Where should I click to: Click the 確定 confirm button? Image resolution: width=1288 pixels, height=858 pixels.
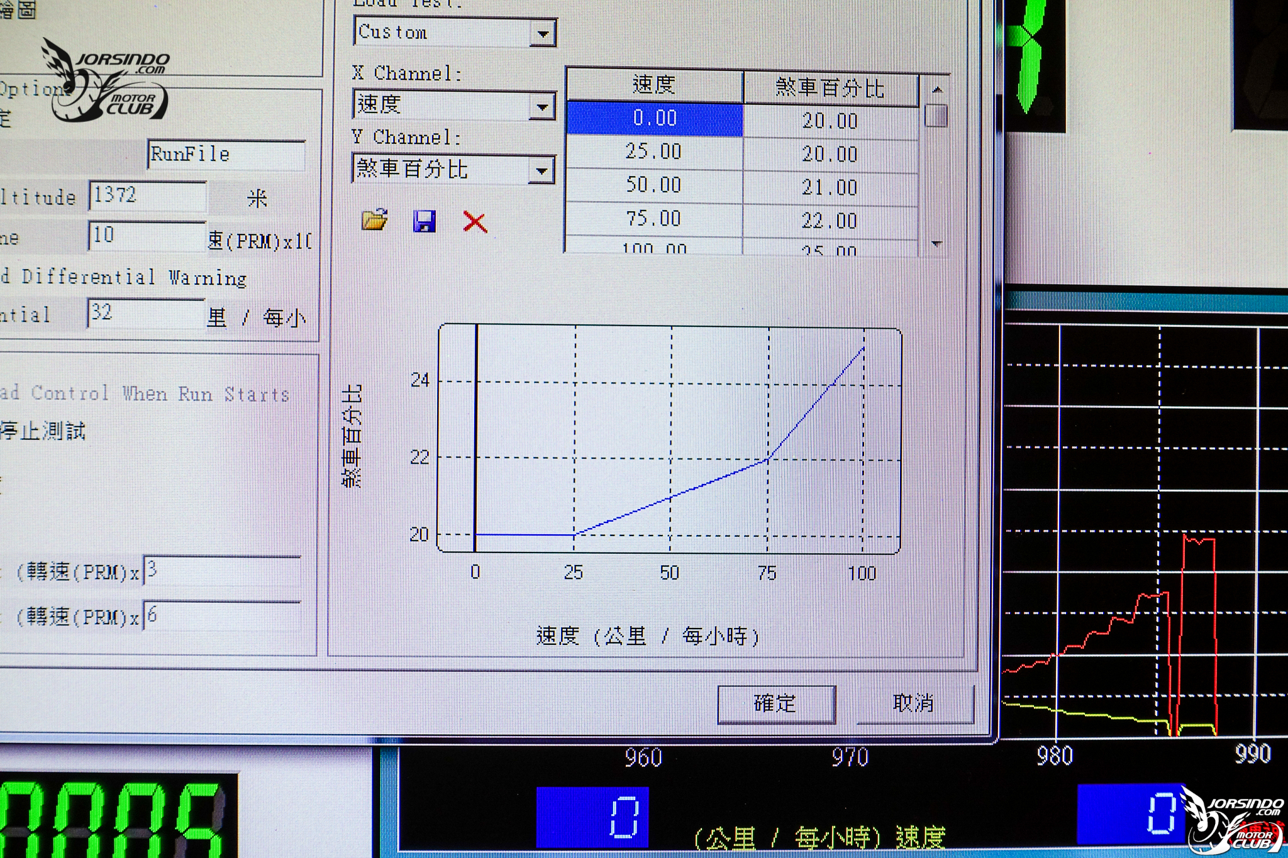pyautogui.click(x=776, y=704)
